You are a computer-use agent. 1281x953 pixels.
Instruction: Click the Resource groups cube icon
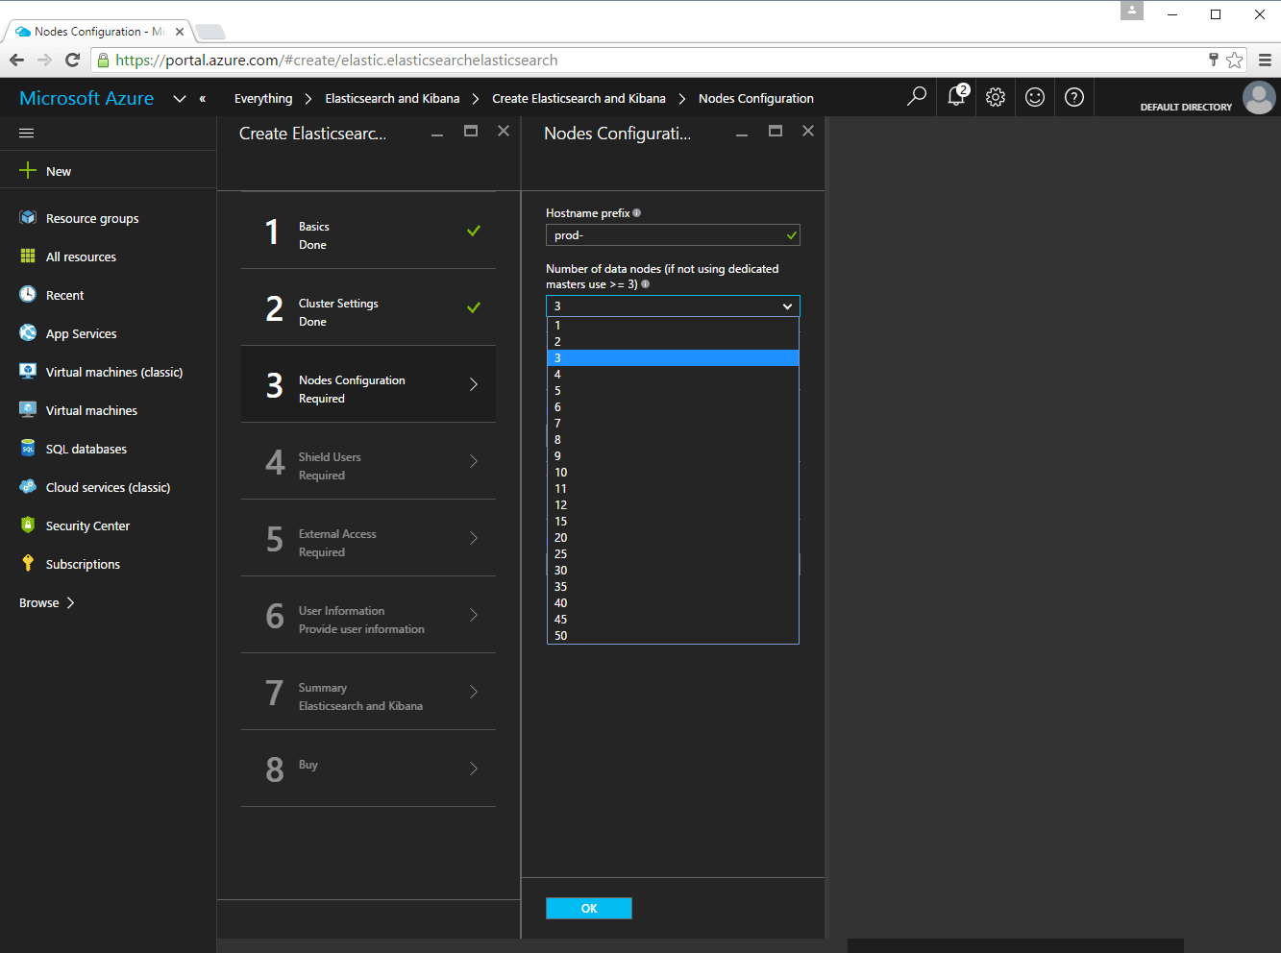(28, 218)
